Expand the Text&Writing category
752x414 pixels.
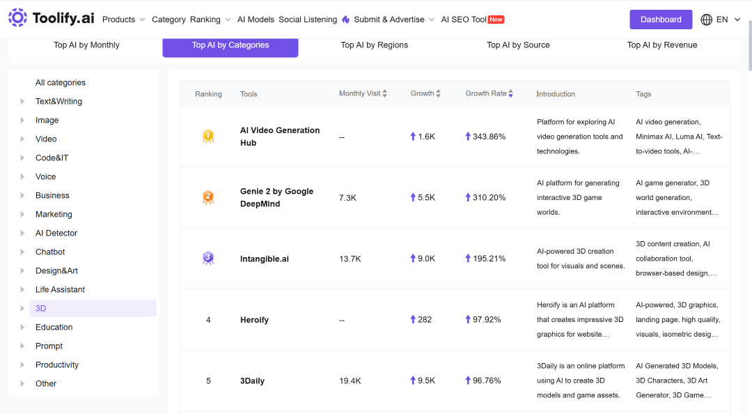point(22,101)
